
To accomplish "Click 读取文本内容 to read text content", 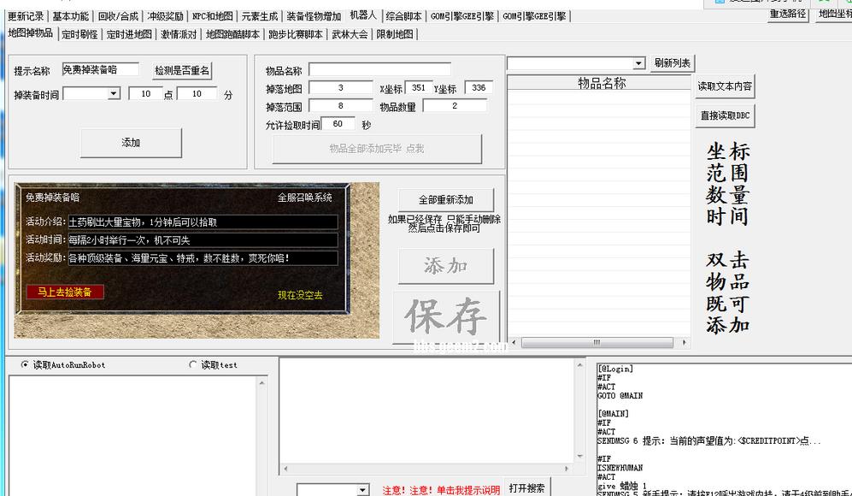I will point(724,86).
